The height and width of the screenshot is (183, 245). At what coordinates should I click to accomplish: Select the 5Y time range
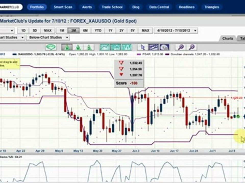coord(132,30)
